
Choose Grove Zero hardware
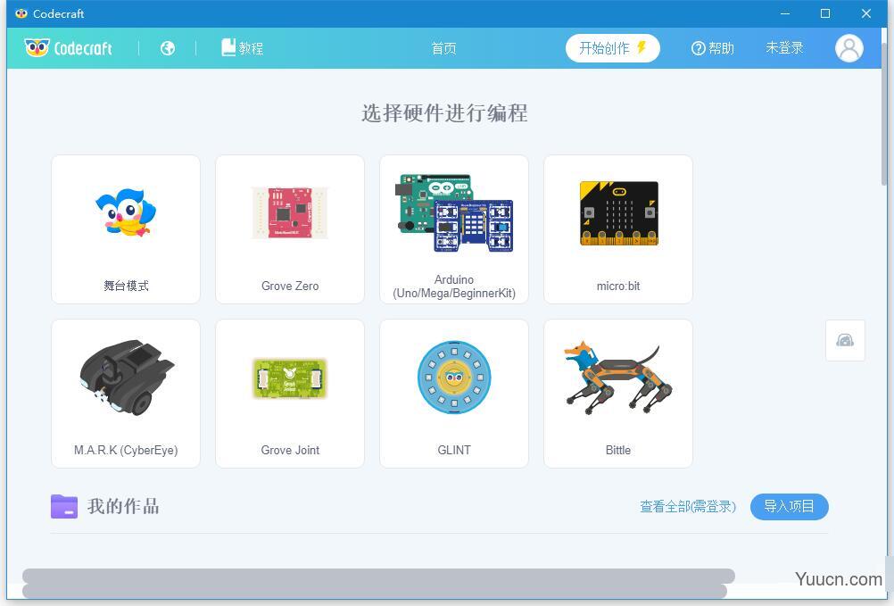click(289, 228)
